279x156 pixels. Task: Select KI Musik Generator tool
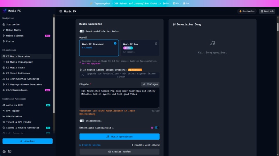[27, 56]
